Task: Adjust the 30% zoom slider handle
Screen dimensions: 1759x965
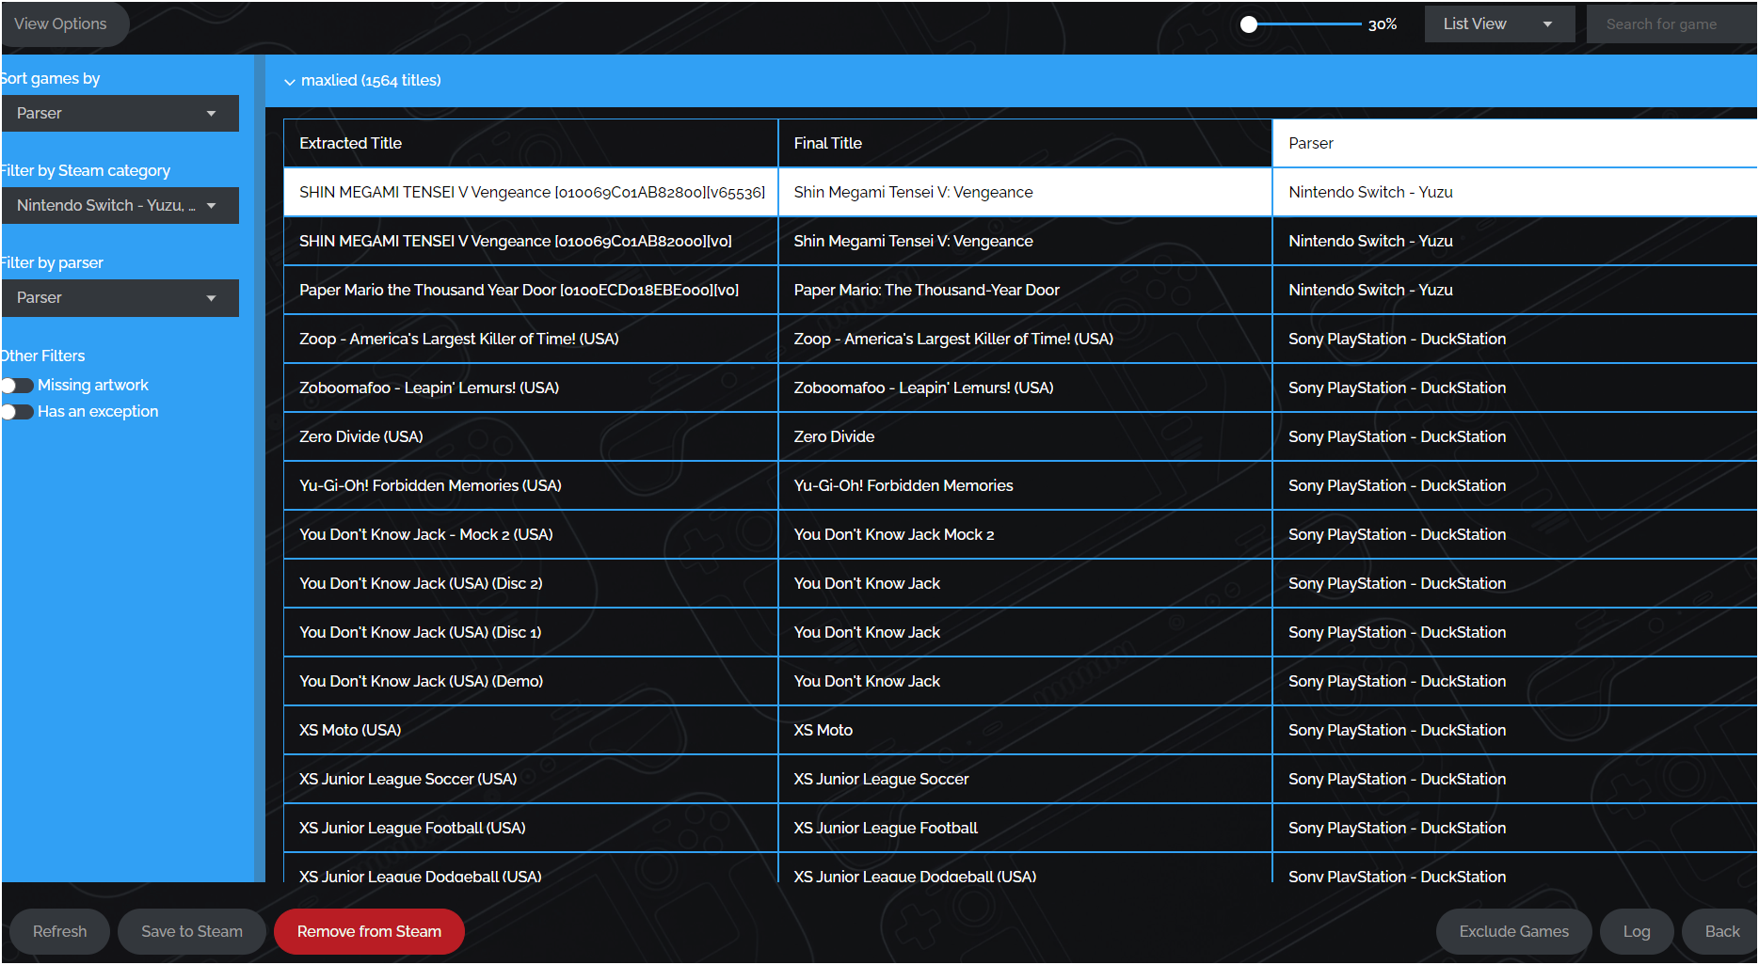Action: pyautogui.click(x=1249, y=24)
